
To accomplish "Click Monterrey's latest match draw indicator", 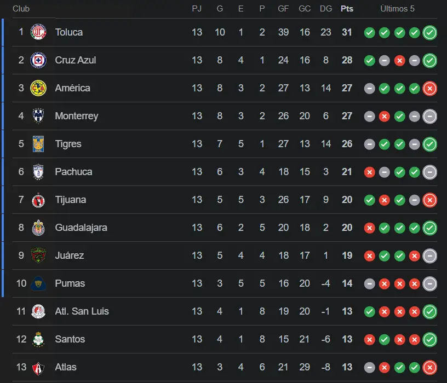I will (430, 116).
